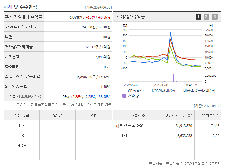Viewport: 225px width, 168px height.
Task: Click the 12,913주 / 1억원 volume cell
Action: (x=97, y=47)
